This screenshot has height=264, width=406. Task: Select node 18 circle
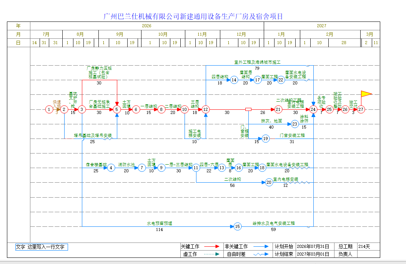point(262,168)
